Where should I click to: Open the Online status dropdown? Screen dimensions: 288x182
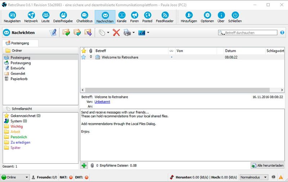click(x=15, y=177)
